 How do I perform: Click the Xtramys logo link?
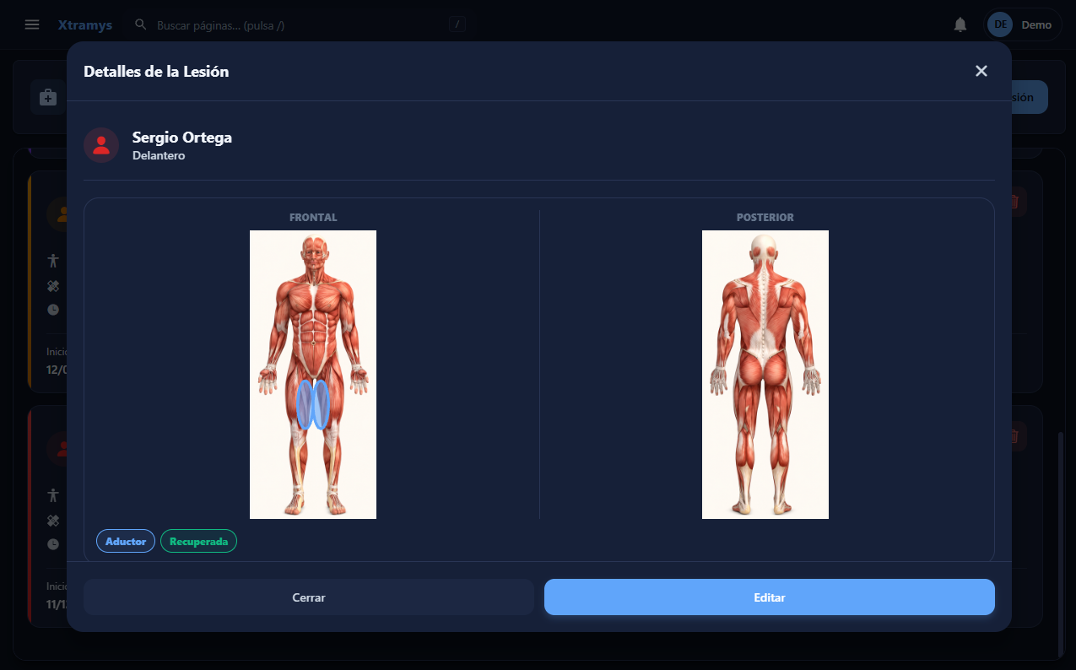click(x=85, y=24)
